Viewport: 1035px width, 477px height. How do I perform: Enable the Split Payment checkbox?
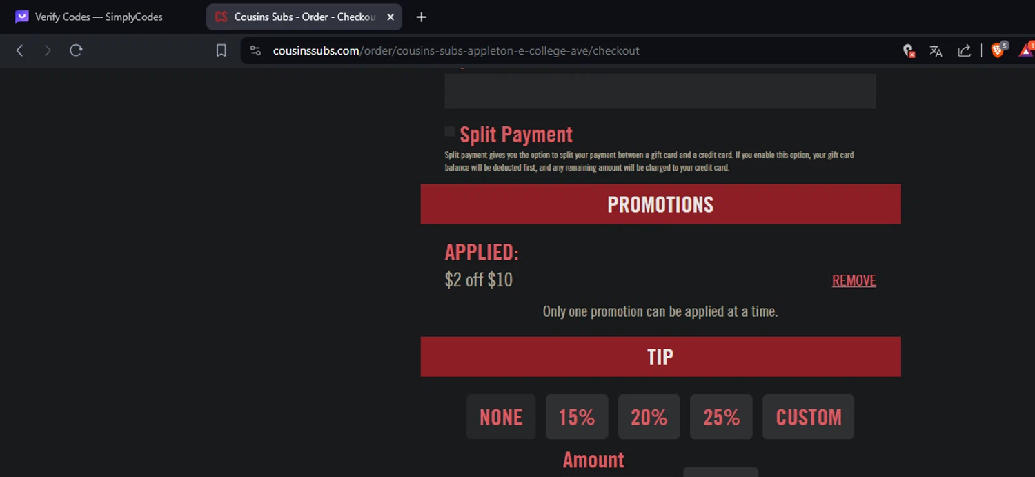[450, 131]
